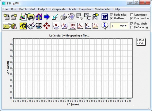Open the File menu

point(6,9)
